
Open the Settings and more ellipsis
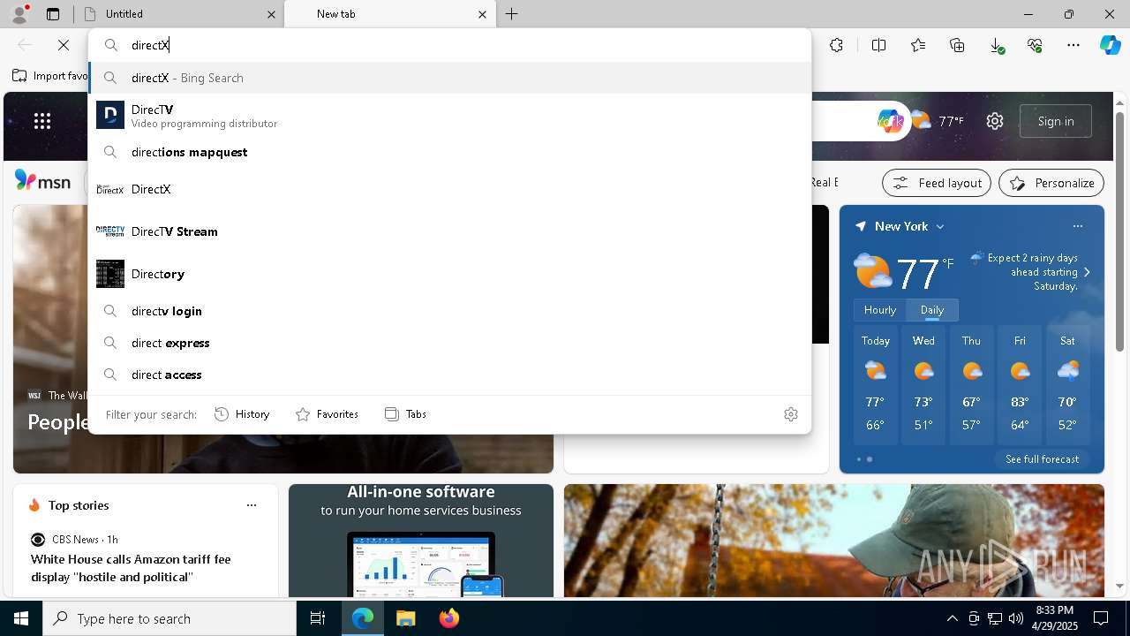(x=1073, y=45)
